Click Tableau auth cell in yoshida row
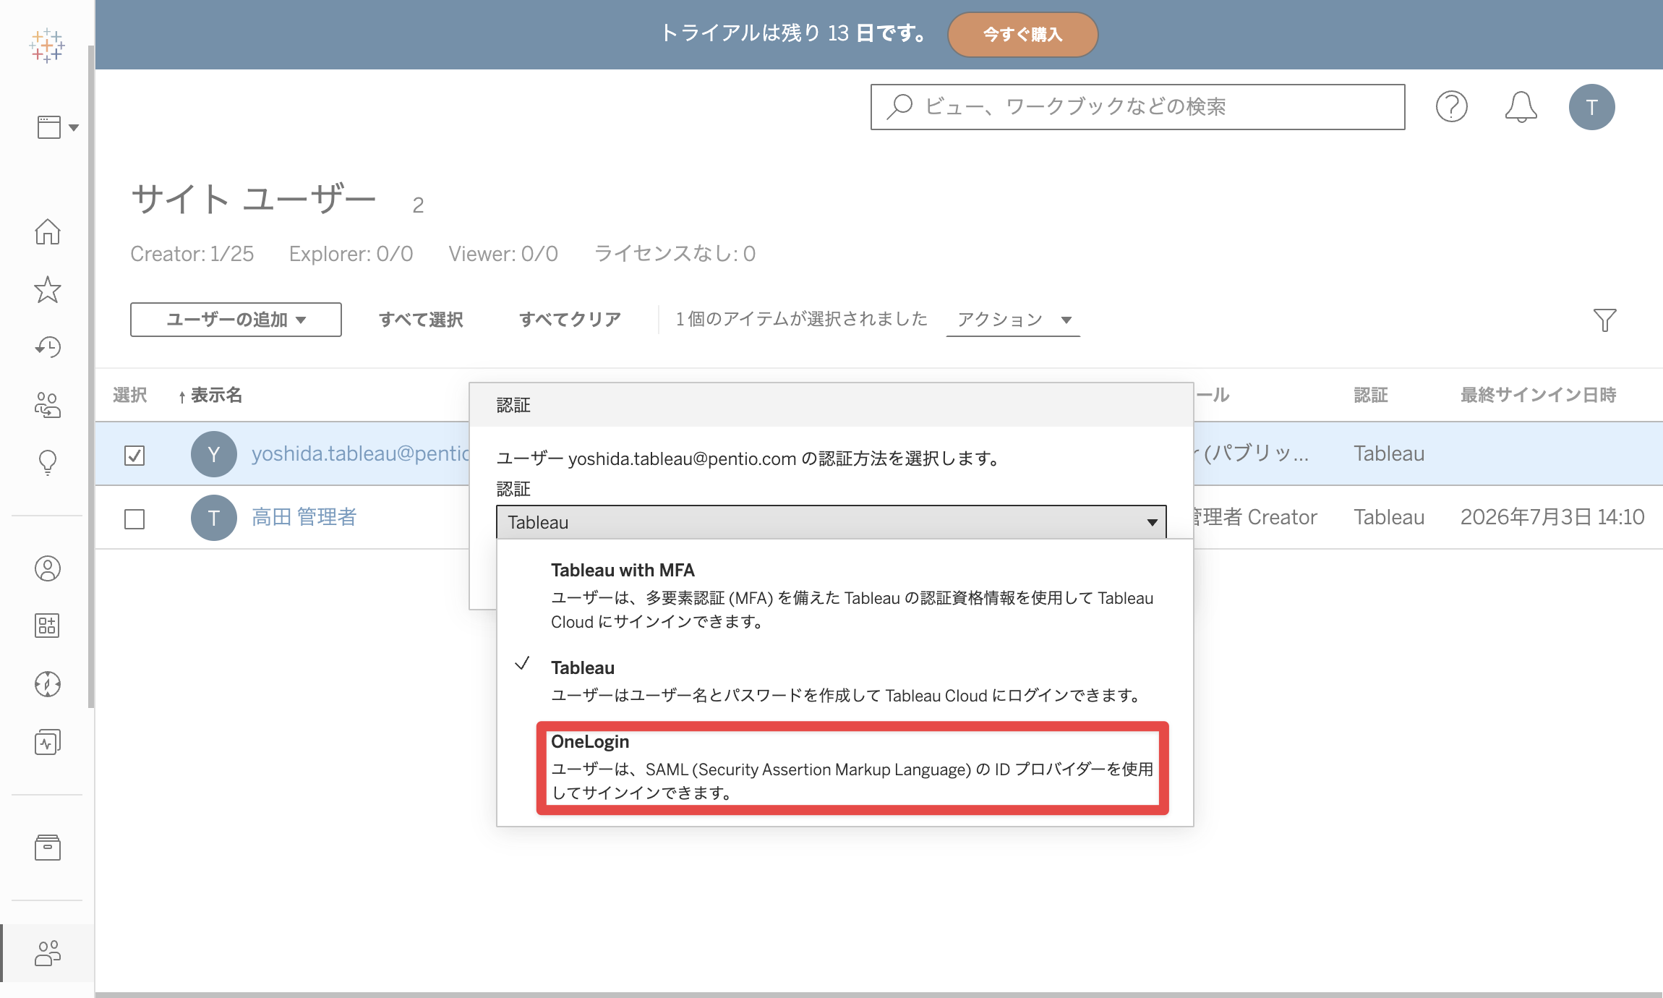Image resolution: width=1663 pixels, height=998 pixels. coord(1389,453)
